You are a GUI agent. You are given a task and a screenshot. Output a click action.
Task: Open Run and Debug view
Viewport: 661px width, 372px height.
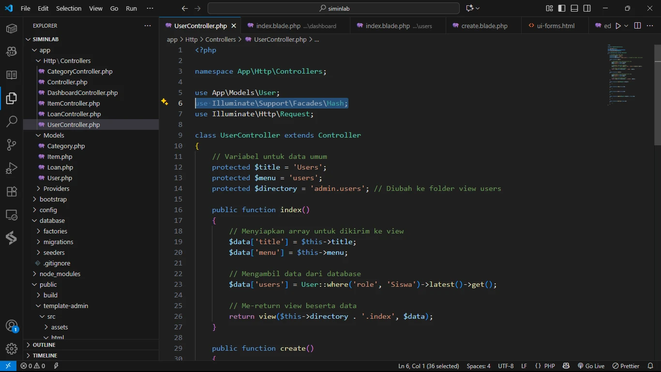point(12,168)
